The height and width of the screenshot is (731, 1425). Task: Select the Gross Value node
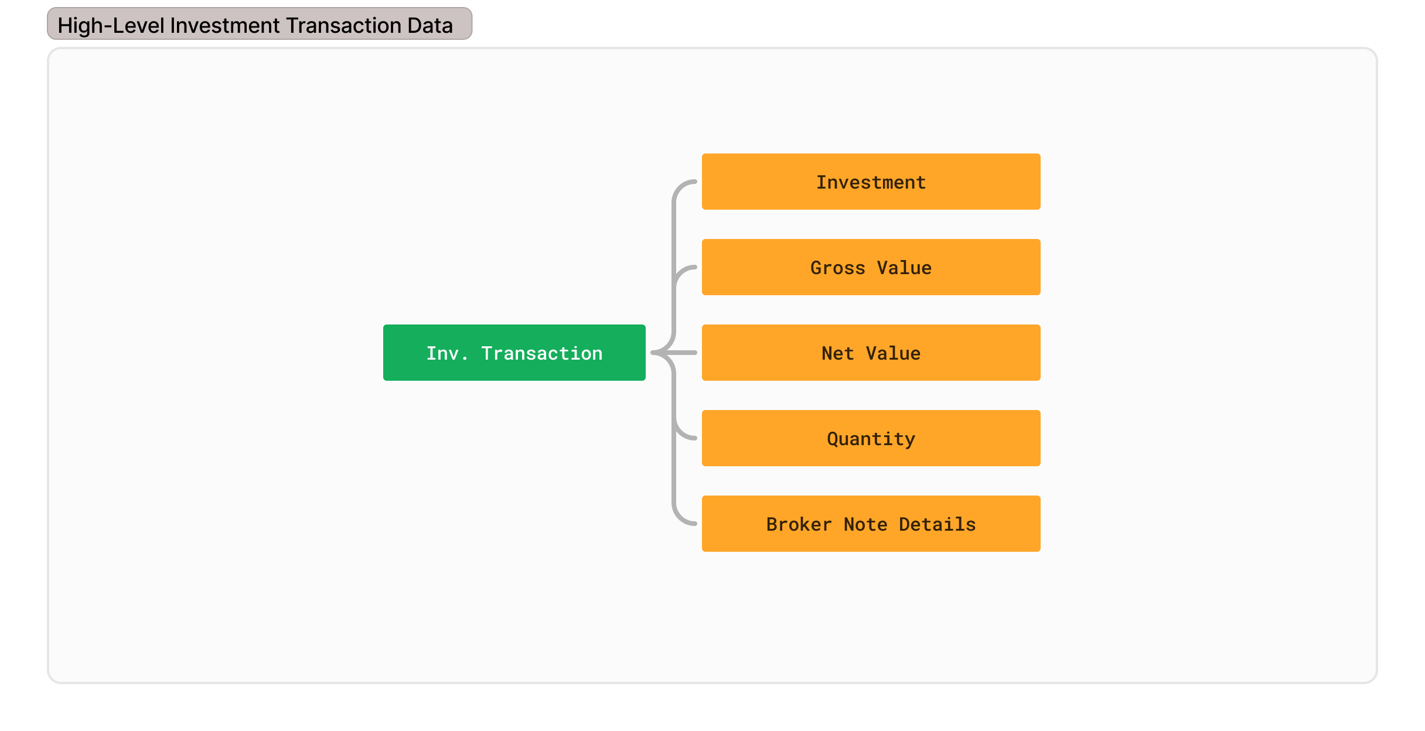[871, 267]
